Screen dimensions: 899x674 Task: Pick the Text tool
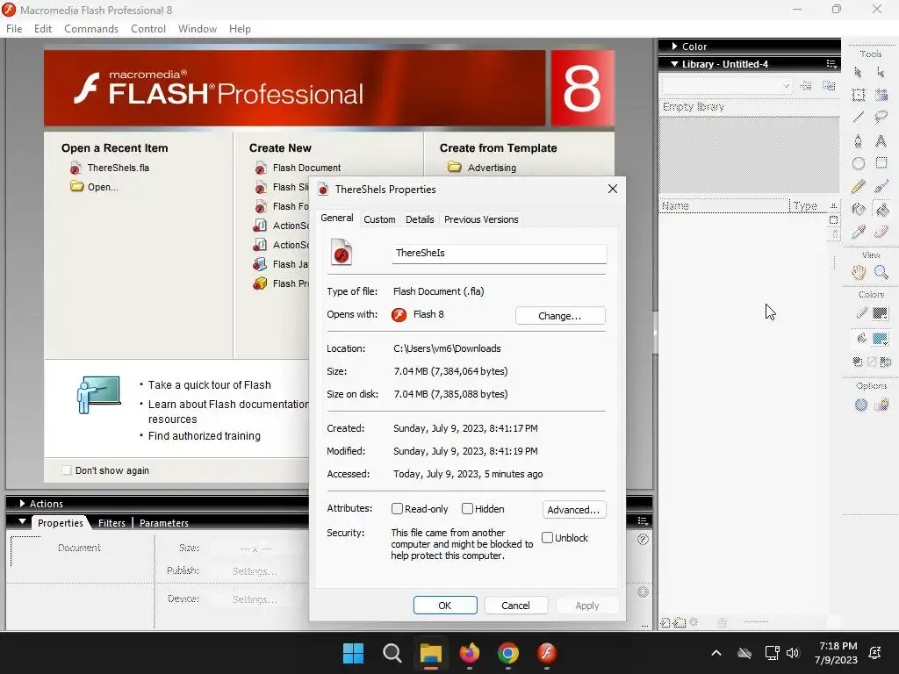coord(881,141)
